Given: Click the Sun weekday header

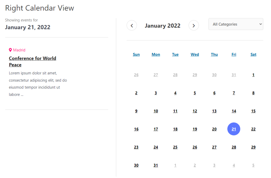Looking at the screenshot, I should pyautogui.click(x=136, y=54).
